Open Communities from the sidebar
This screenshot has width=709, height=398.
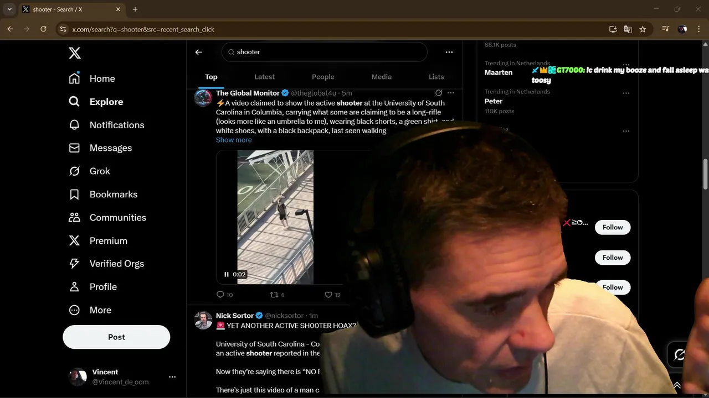[x=107, y=218]
